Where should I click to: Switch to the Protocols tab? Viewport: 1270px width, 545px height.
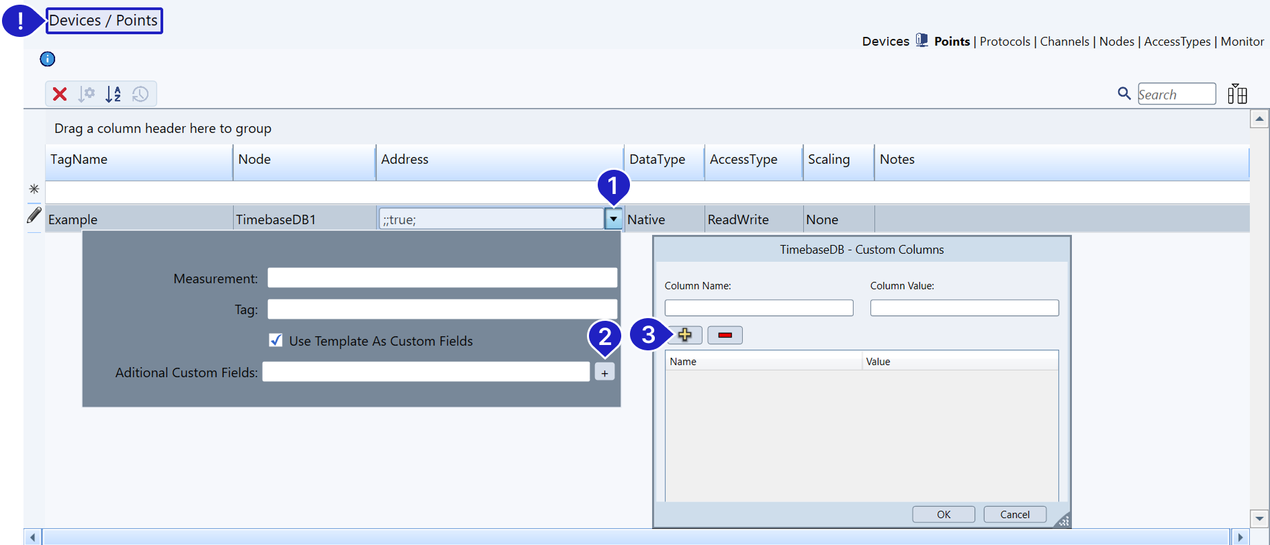[1005, 42]
